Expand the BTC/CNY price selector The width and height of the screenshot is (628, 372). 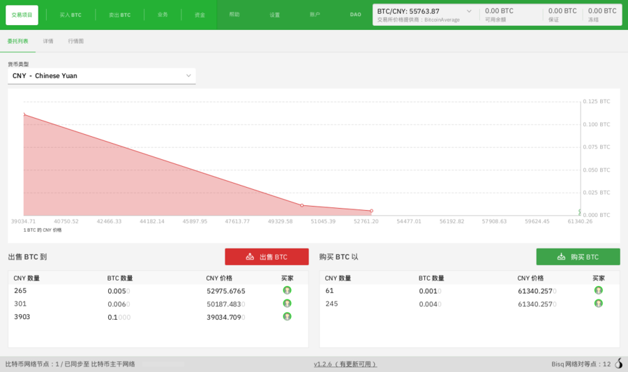click(x=469, y=11)
